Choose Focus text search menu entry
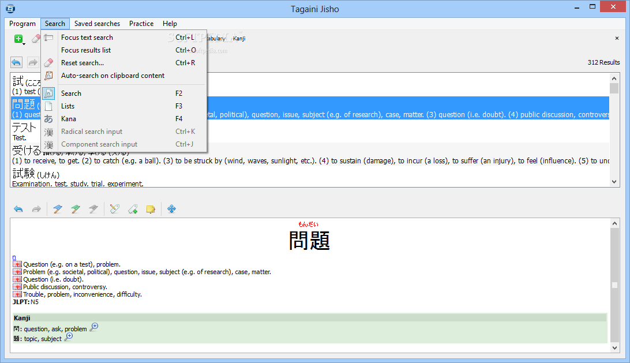 tap(124, 38)
